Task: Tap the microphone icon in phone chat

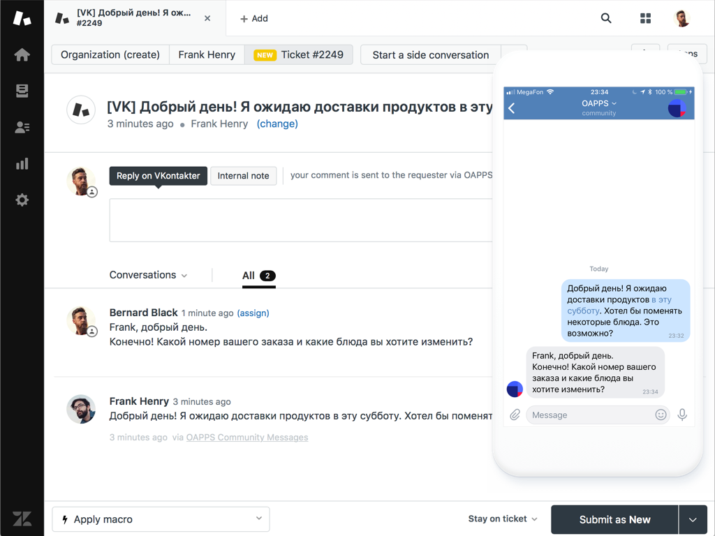Action: [682, 415]
